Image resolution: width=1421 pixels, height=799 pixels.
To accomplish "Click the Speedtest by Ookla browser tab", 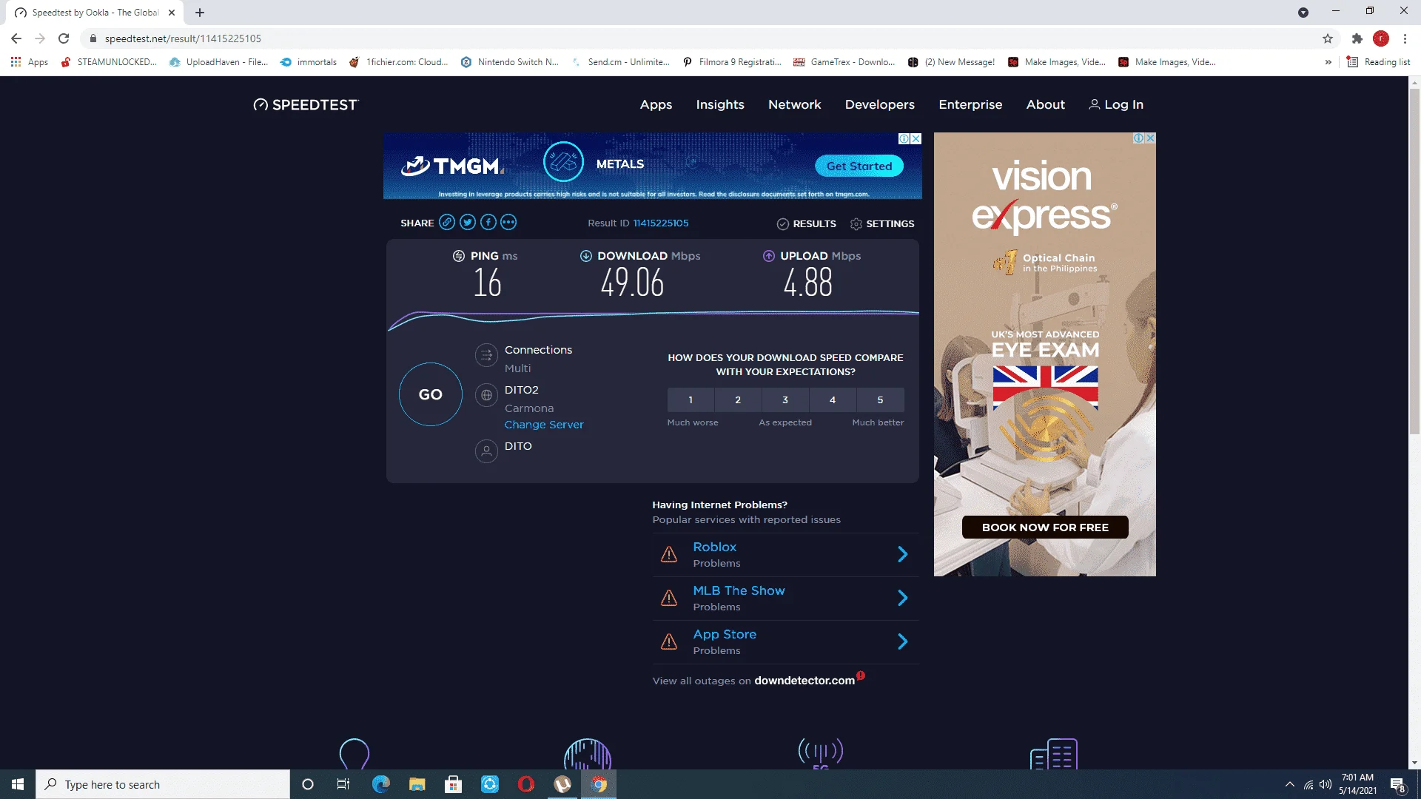I will click(x=96, y=13).
